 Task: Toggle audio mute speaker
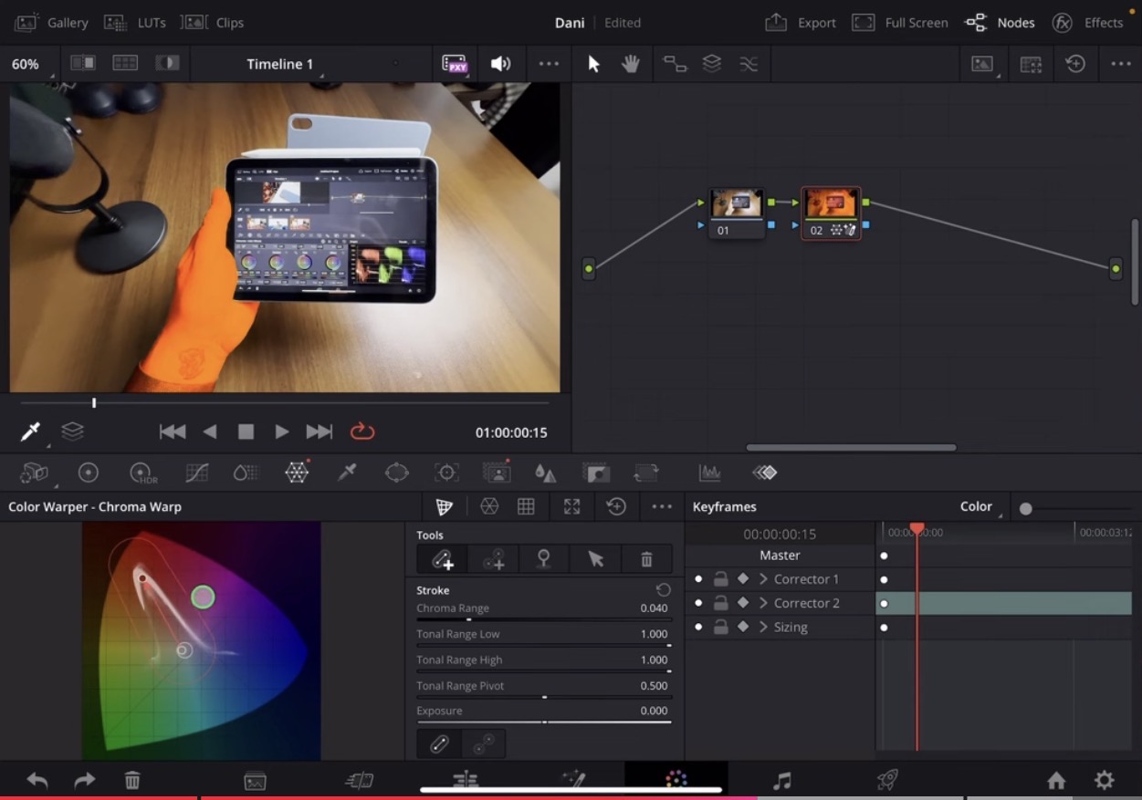(500, 64)
